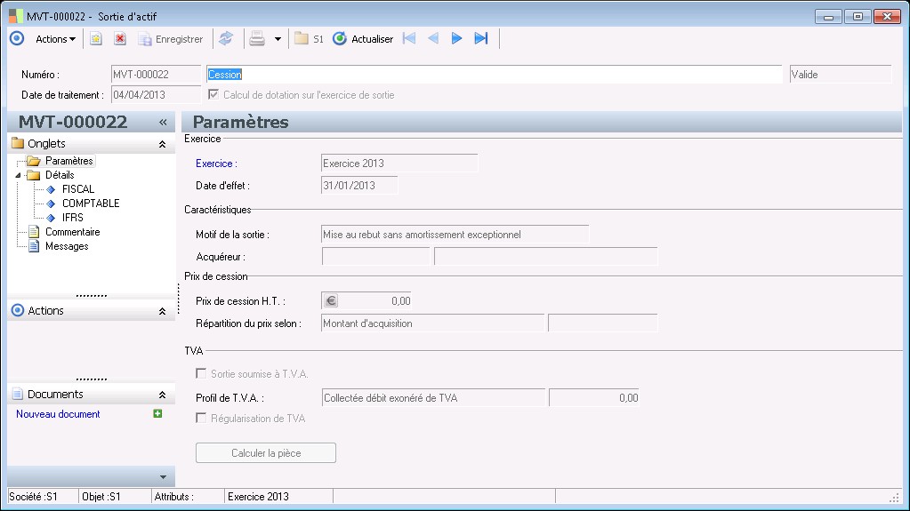Jump to the last record arrow

[481, 39]
